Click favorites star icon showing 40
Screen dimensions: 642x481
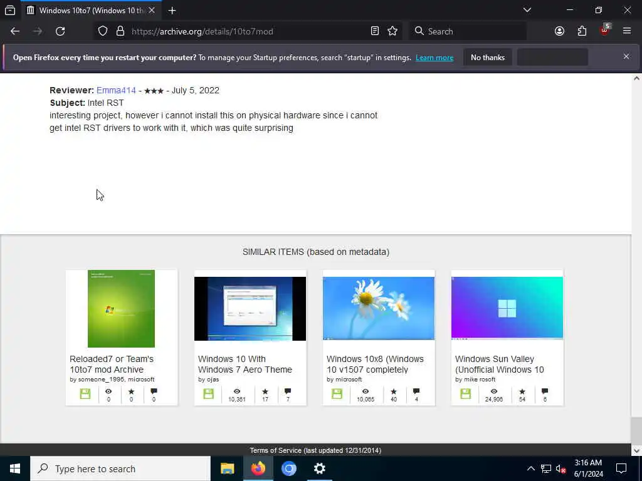coord(394,391)
